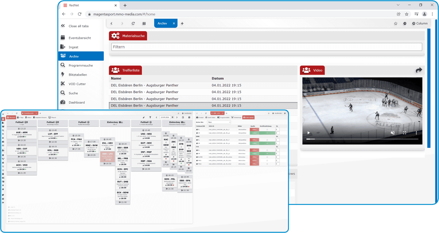The height and width of the screenshot is (233, 439).
Task: Mute or unmute the video player
Action: pos(392,133)
